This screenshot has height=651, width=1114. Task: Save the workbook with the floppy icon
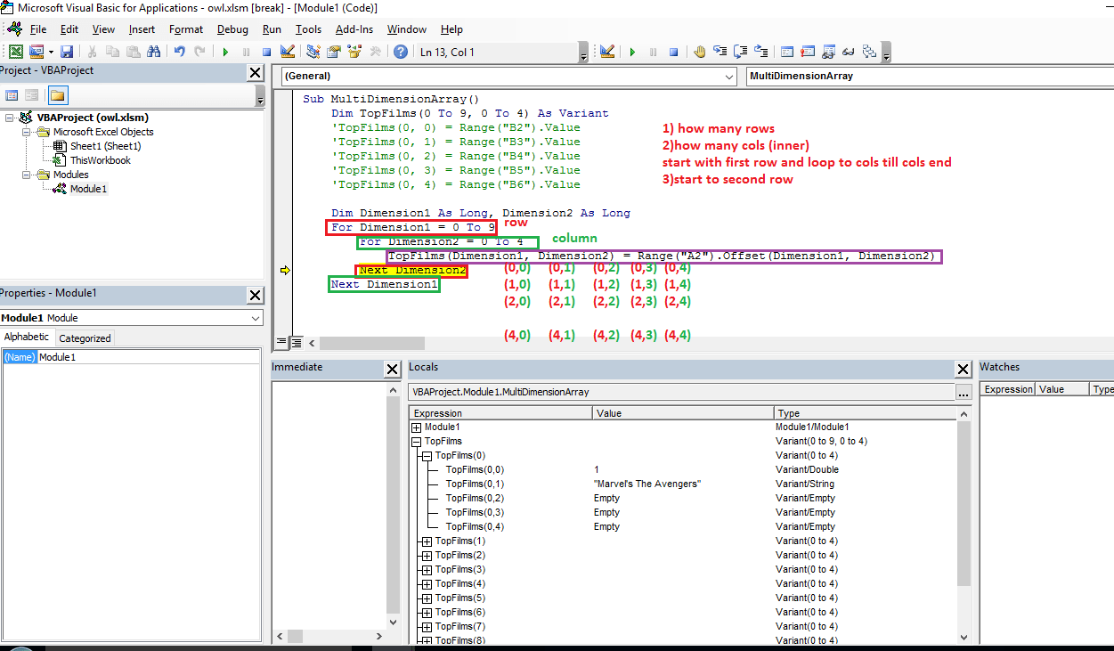pos(67,52)
